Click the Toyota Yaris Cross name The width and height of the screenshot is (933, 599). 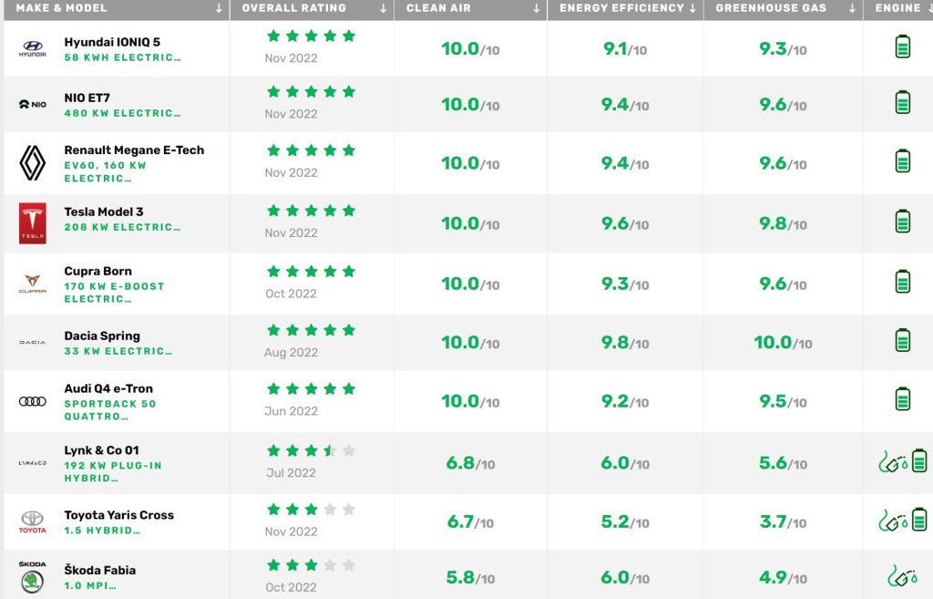(119, 515)
